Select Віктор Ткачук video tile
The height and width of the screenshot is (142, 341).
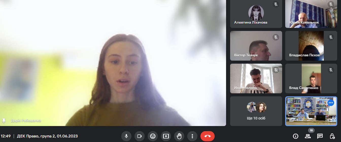click(256, 46)
